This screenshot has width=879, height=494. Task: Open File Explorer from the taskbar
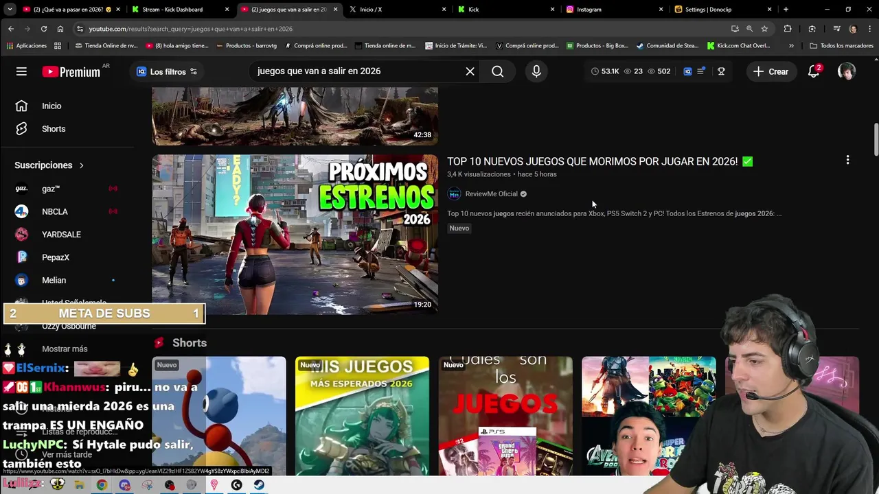coord(79,485)
